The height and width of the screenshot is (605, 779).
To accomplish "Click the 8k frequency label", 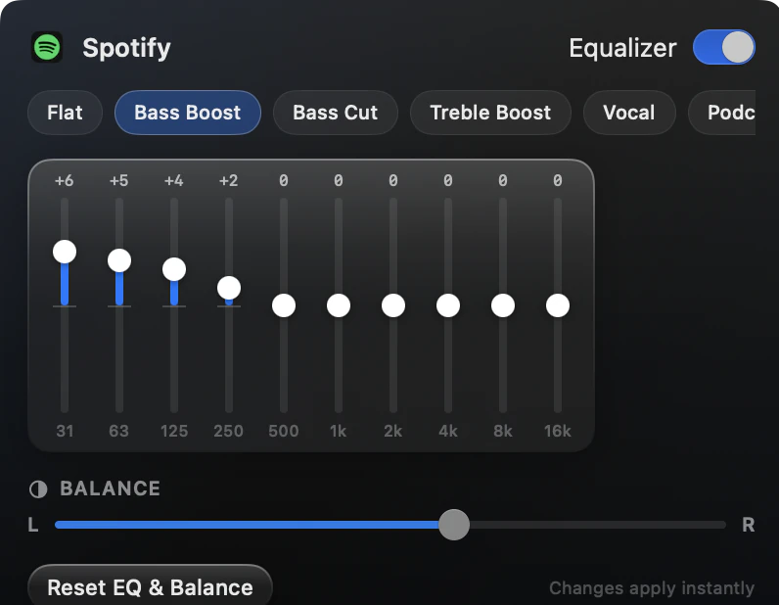I will click(x=503, y=431).
